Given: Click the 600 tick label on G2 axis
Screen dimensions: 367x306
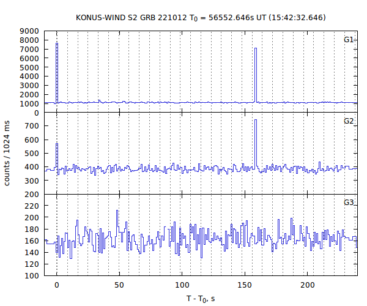Looking at the screenshot, I should [x=32, y=140].
